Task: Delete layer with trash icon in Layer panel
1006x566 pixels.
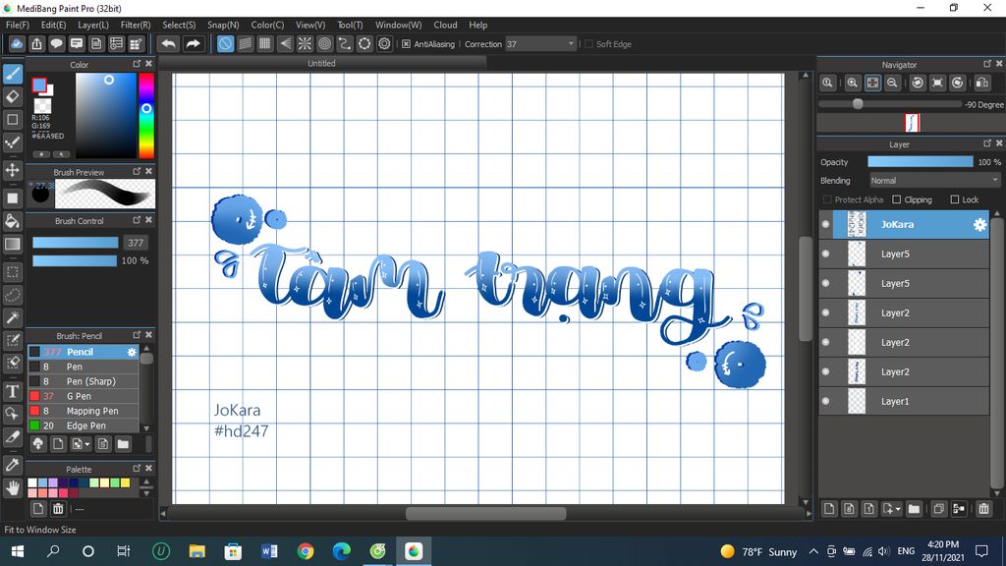Action: (983, 509)
